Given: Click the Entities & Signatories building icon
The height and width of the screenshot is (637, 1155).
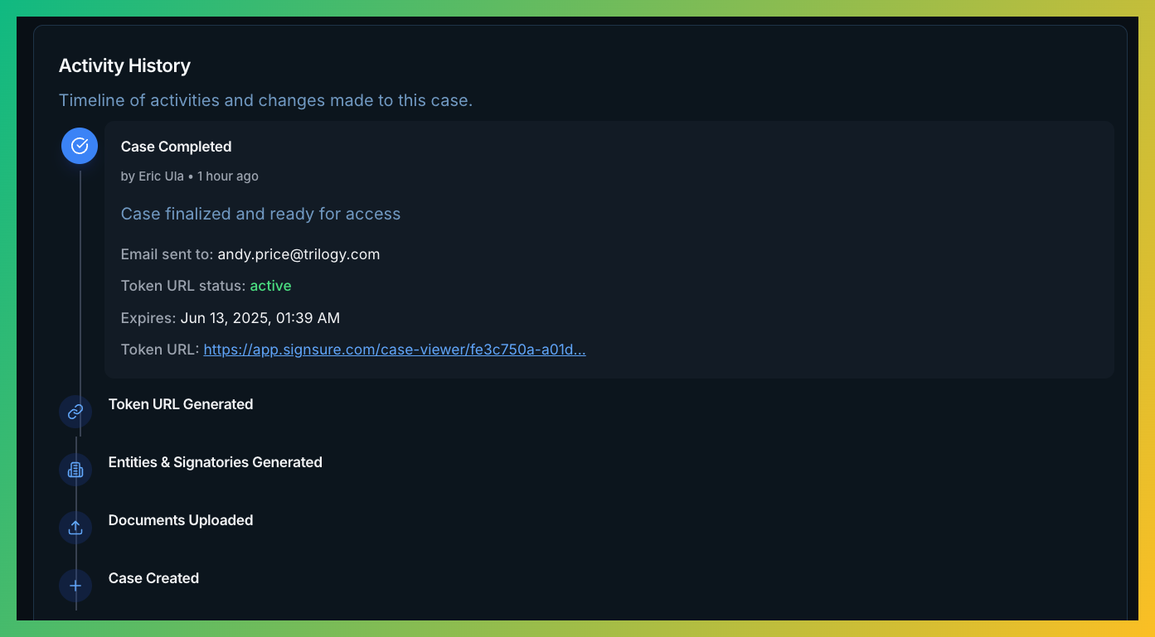Looking at the screenshot, I should tap(75, 470).
